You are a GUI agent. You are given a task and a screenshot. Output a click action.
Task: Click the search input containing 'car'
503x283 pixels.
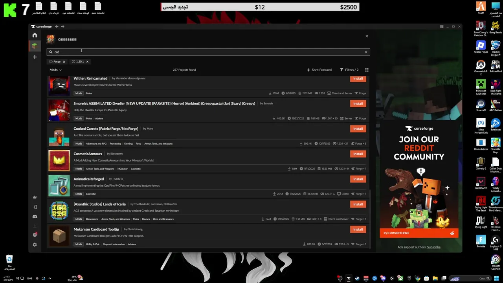click(208, 52)
